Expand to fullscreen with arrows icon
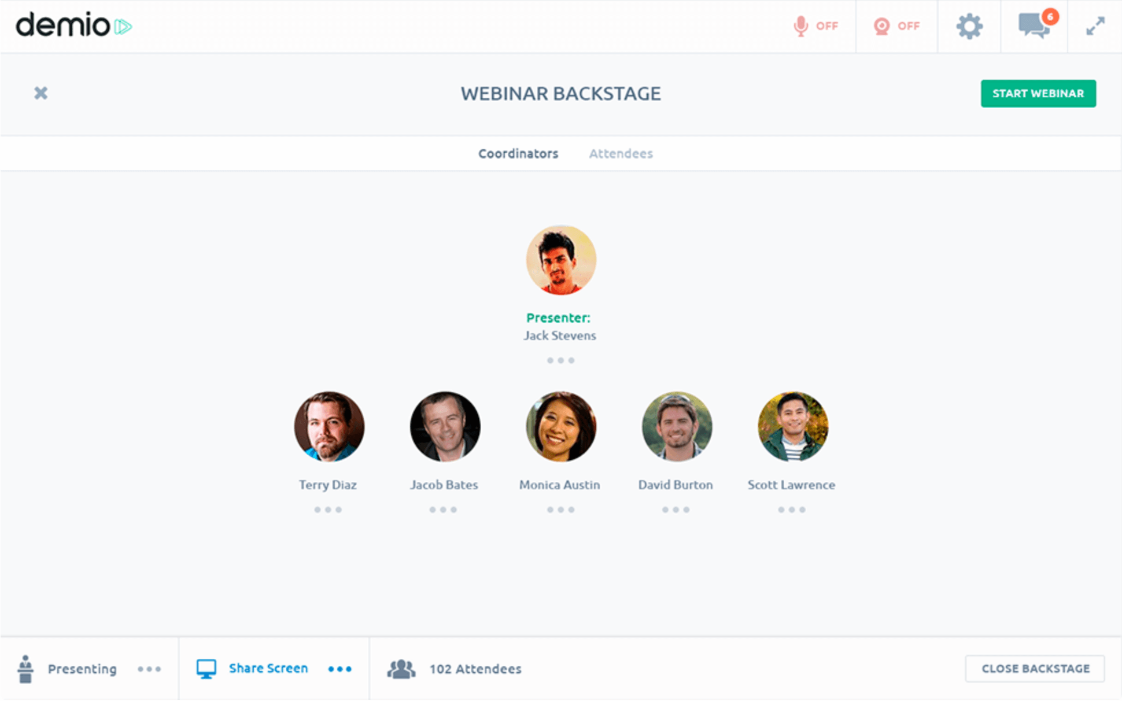1122x701 pixels. 1095,26
